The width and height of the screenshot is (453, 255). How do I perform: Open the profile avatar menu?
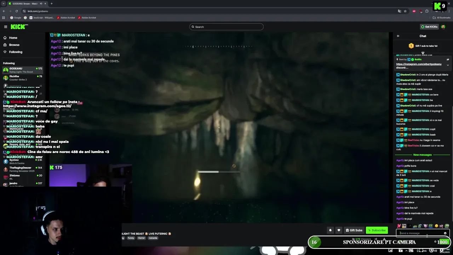tap(443, 27)
